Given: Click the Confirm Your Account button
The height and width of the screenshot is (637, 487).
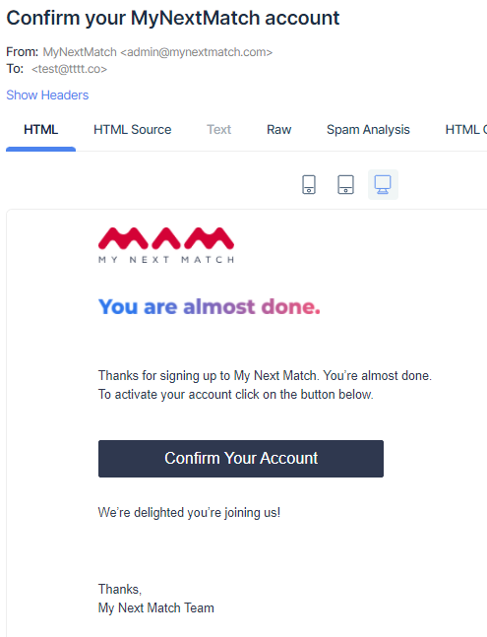Looking at the screenshot, I should click(241, 458).
